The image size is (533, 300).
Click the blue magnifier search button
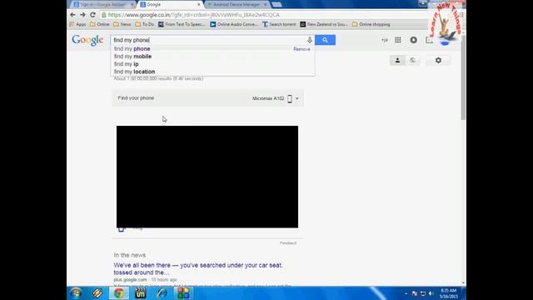point(325,40)
